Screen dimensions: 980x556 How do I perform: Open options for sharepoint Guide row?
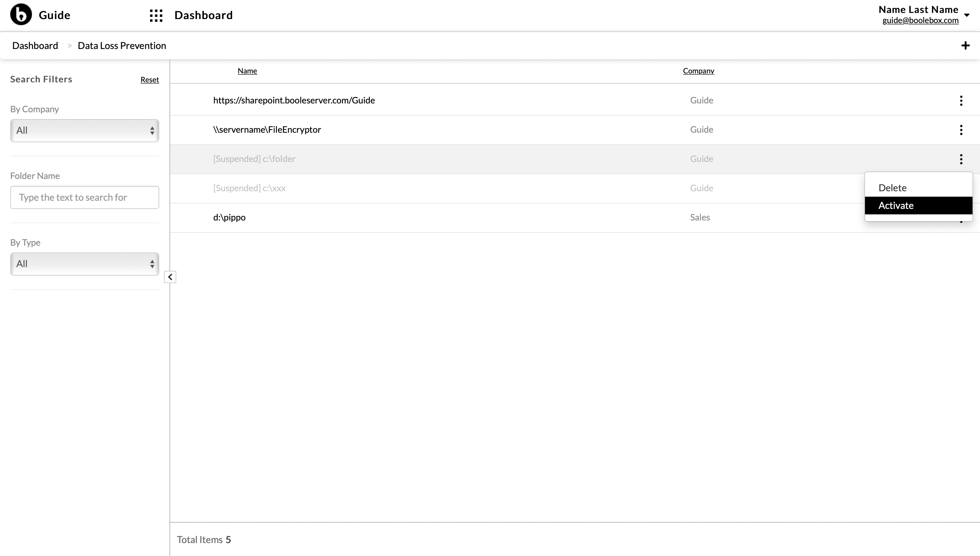click(x=961, y=100)
